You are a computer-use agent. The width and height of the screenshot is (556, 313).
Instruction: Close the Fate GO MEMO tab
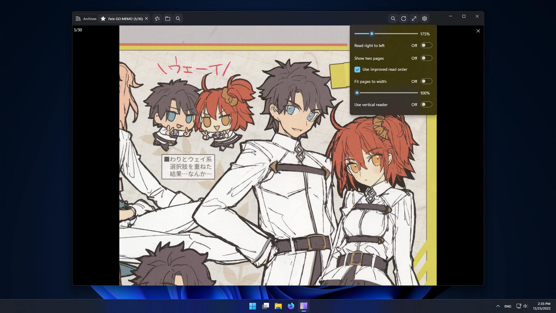pyautogui.click(x=147, y=19)
